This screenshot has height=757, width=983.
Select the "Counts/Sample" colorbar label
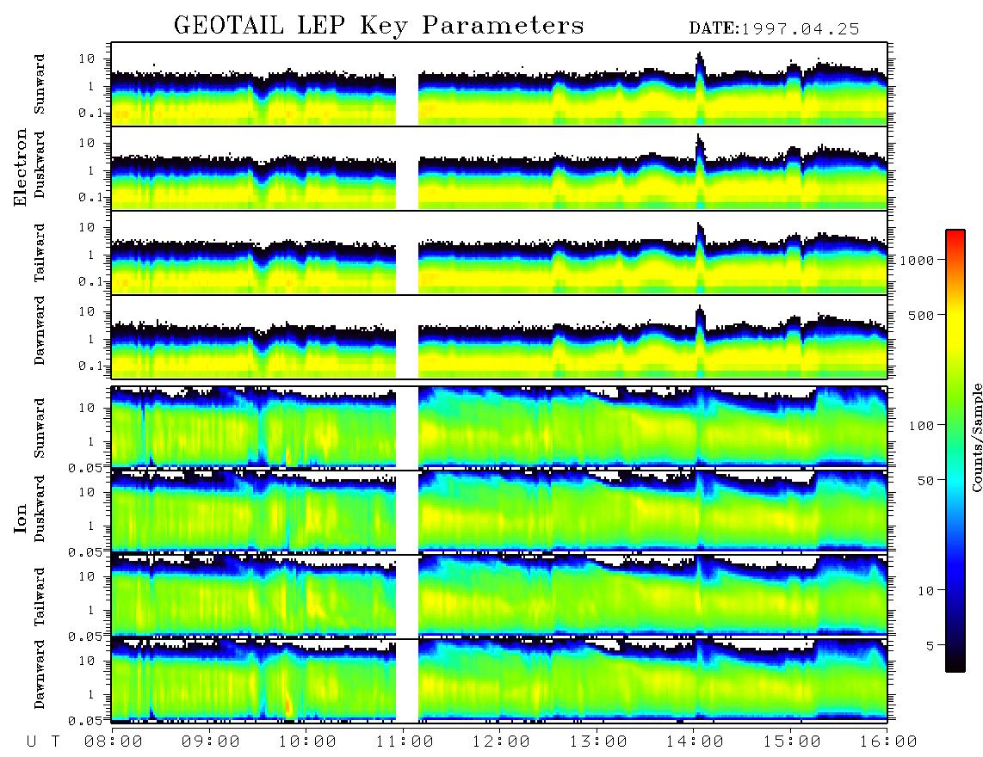976,437
